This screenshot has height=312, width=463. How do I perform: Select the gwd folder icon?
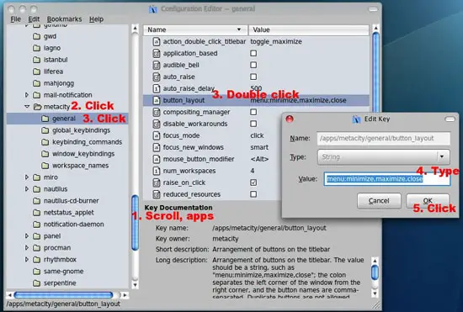(x=36, y=36)
